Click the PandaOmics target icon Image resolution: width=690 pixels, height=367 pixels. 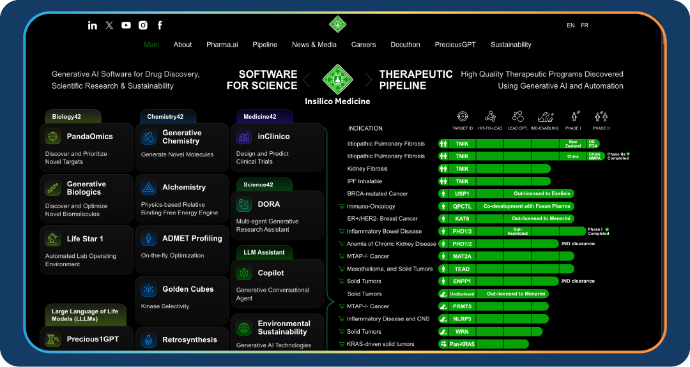(x=53, y=137)
